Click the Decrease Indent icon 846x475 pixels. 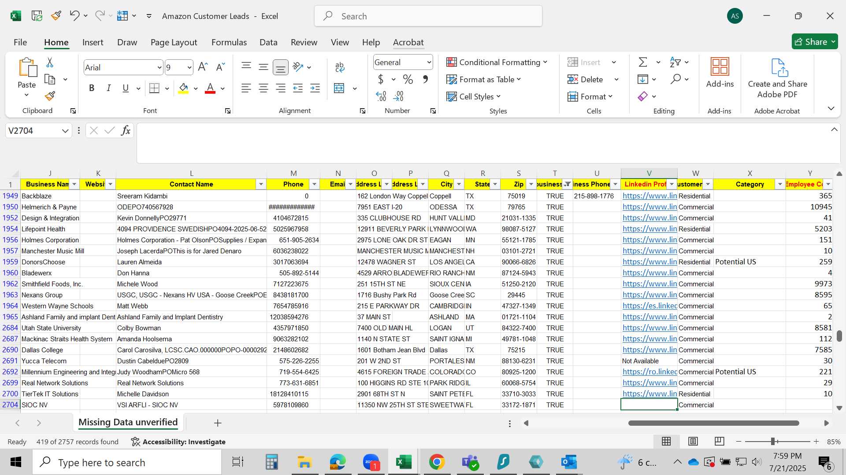[x=298, y=88]
